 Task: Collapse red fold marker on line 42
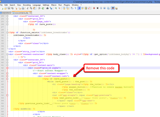point(7,68)
